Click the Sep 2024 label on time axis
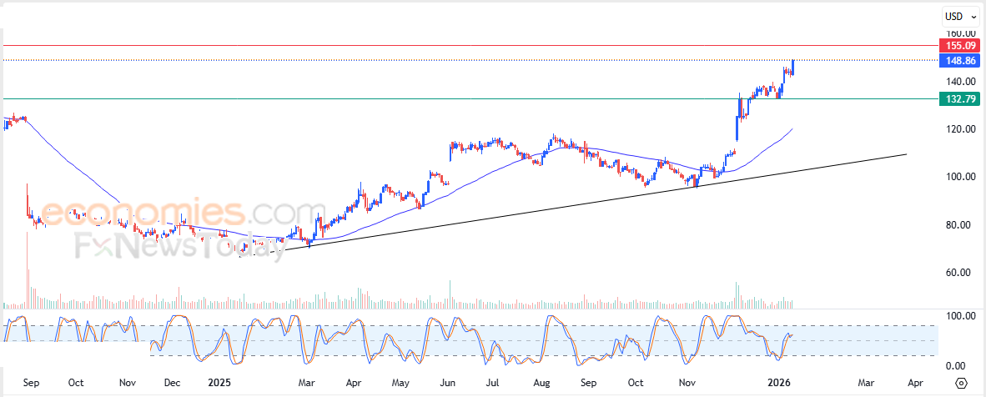This screenshot has height=397, width=986. (x=29, y=383)
